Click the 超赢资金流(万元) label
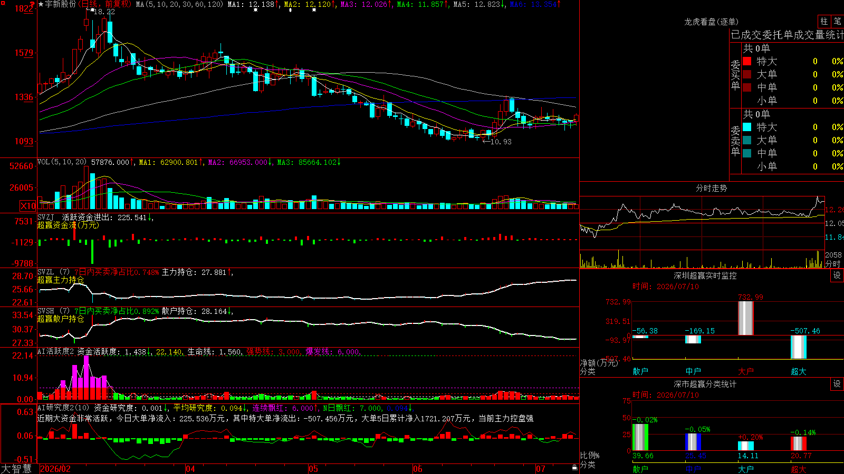This screenshot has width=844, height=474. (x=68, y=225)
